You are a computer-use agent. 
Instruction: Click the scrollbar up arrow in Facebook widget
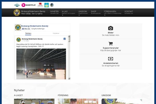click(x=69, y=36)
